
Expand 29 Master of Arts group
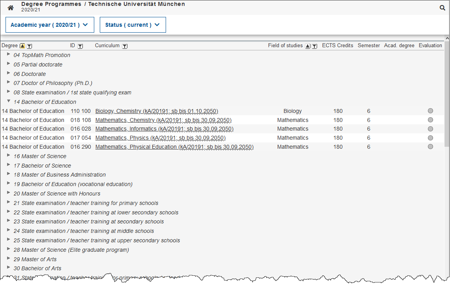9,259
